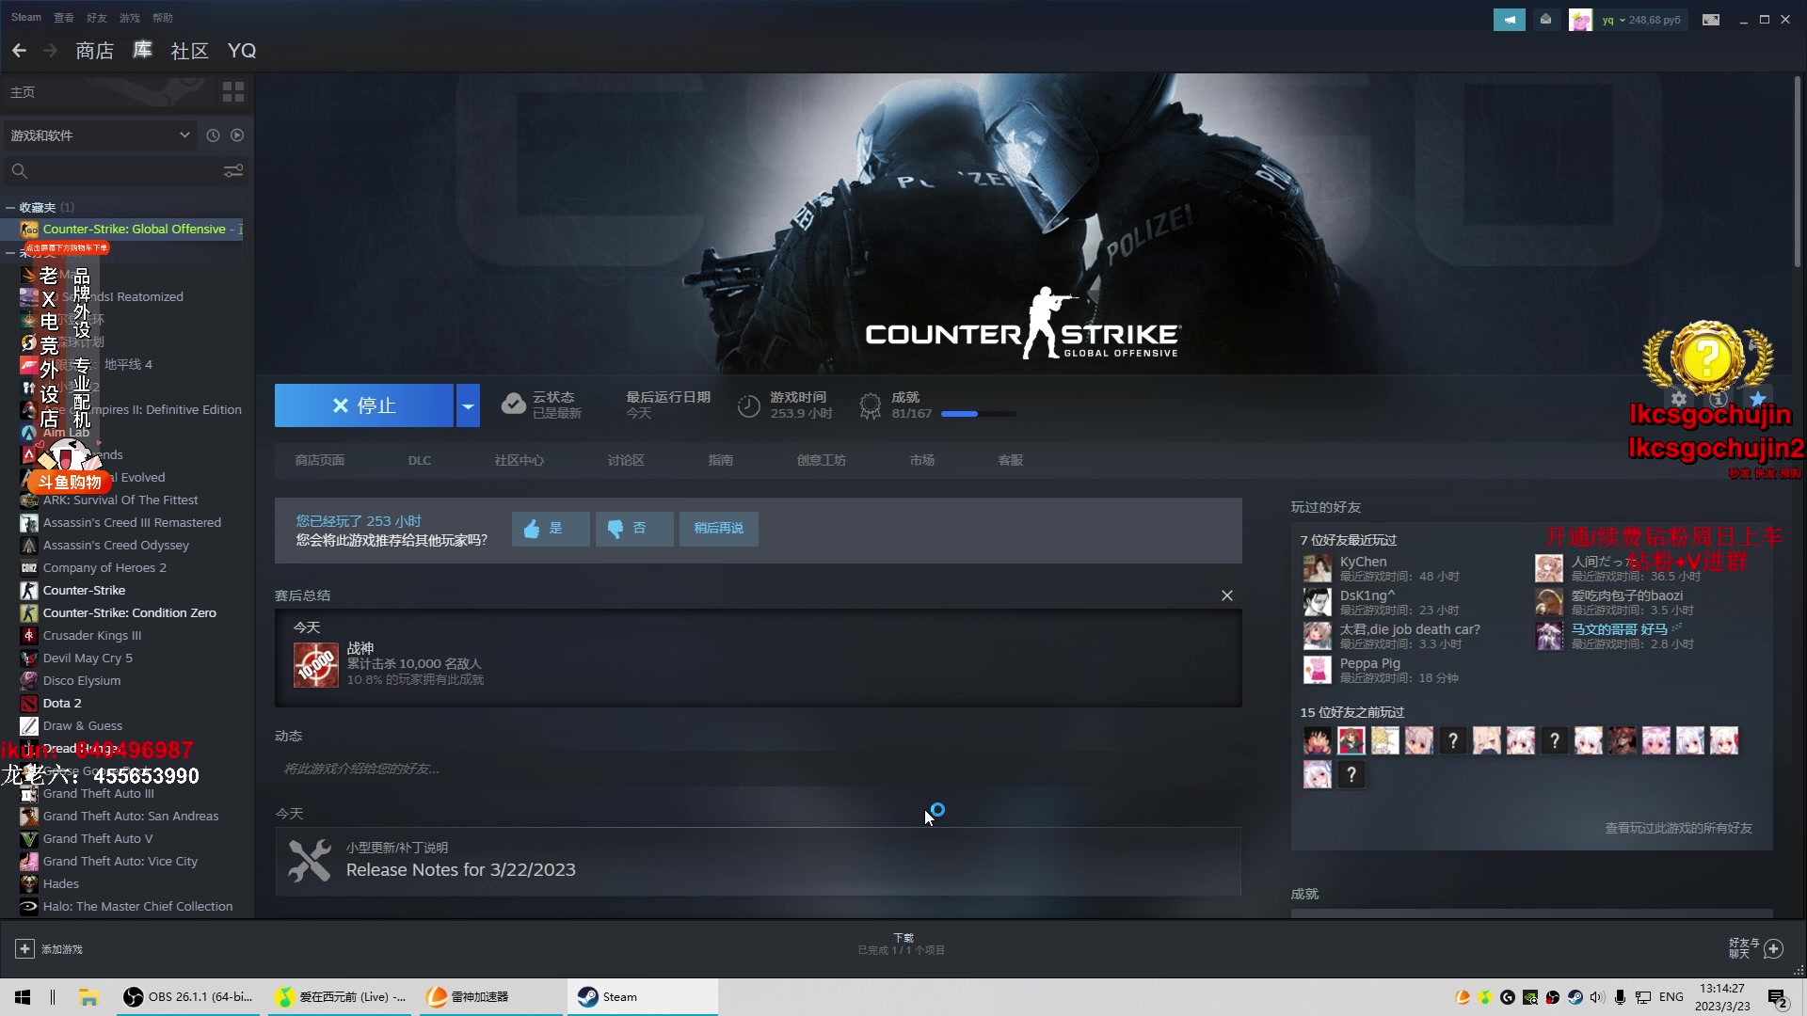Expand the 游戏和软件 filter dropdown

100,135
